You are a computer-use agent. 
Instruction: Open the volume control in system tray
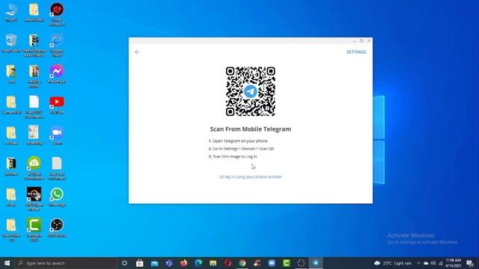tap(433, 263)
